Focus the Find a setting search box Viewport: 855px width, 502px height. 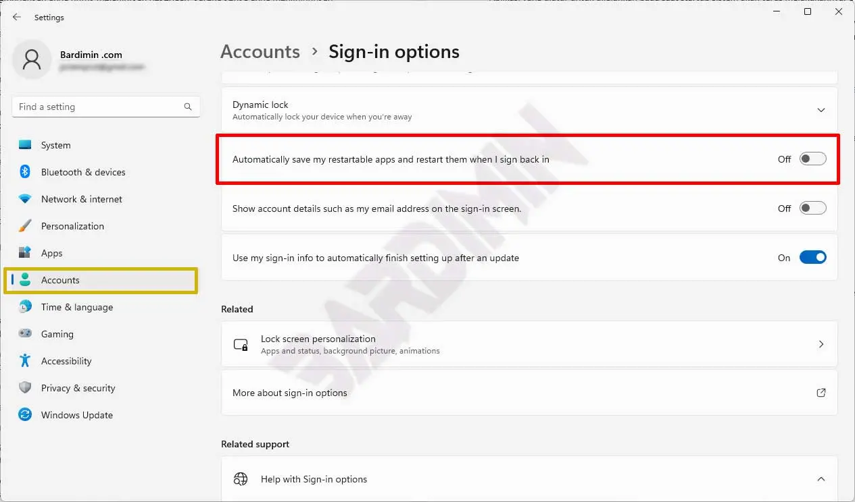(98, 107)
